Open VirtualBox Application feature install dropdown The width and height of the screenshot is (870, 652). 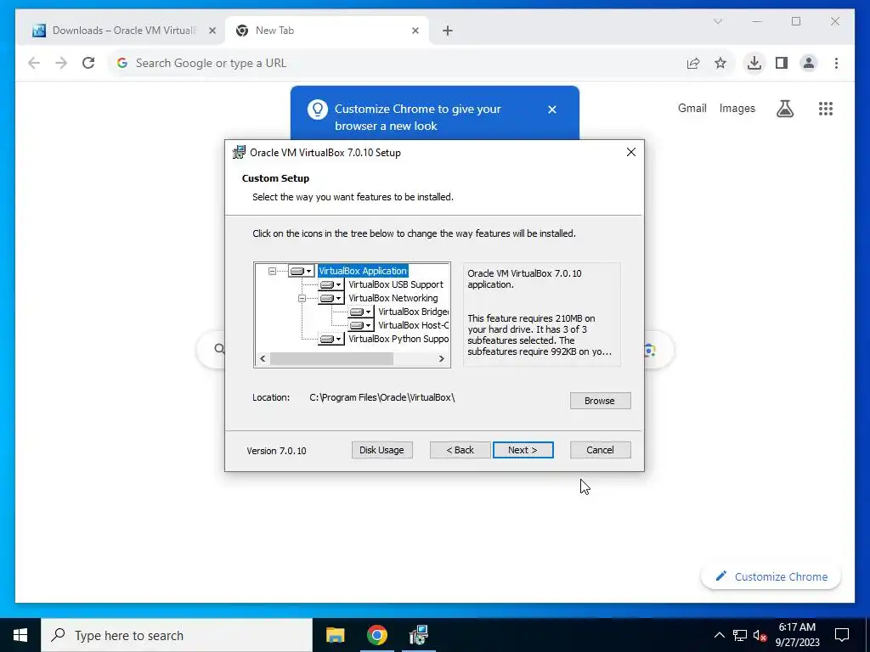click(x=302, y=271)
